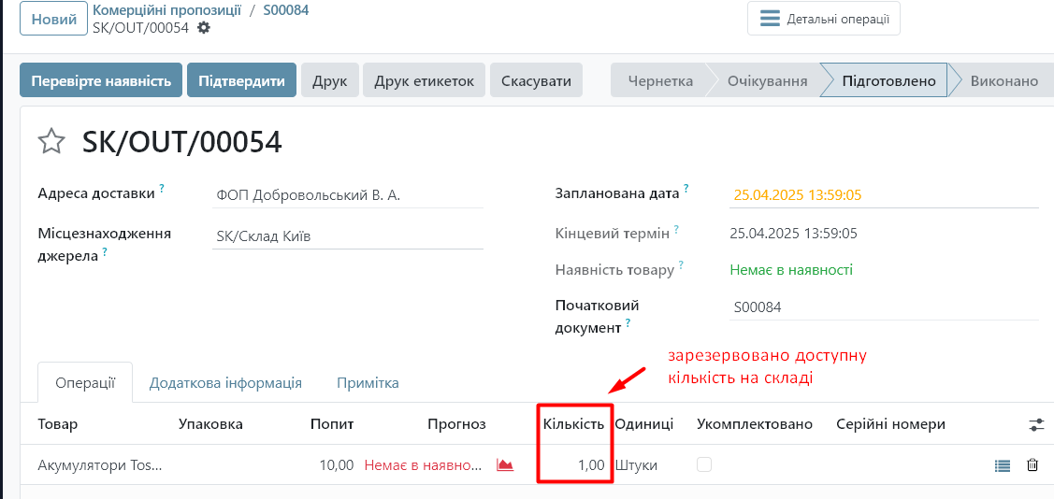Open the red forecast chart icon

505,464
